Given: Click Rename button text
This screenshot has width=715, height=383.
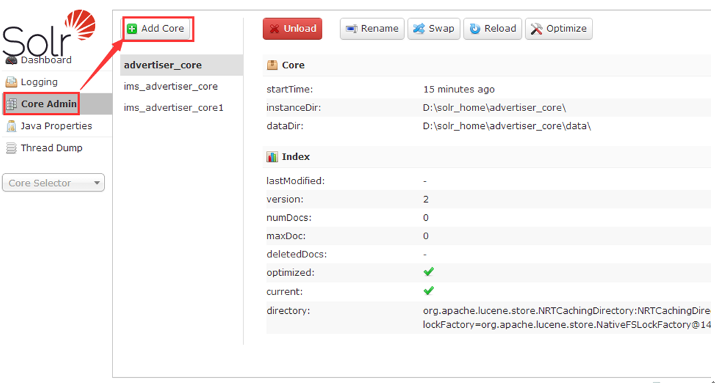Looking at the screenshot, I should (x=379, y=29).
